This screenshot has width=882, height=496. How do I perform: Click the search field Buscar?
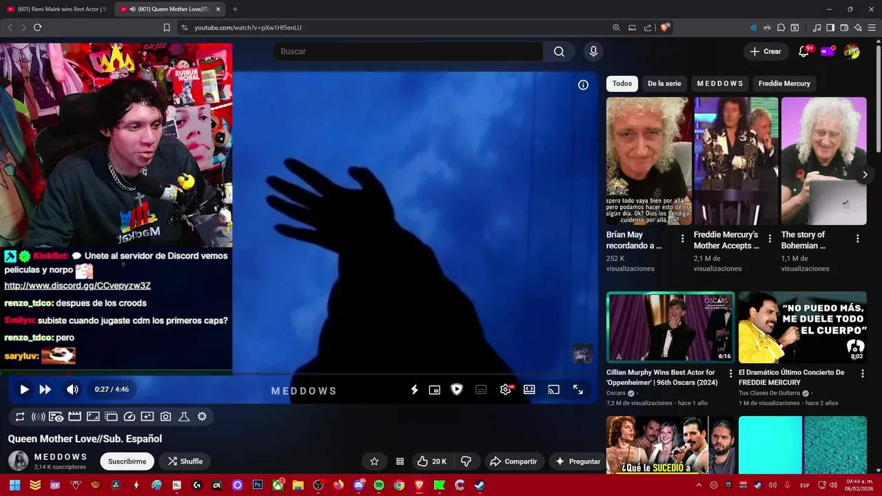(x=408, y=52)
